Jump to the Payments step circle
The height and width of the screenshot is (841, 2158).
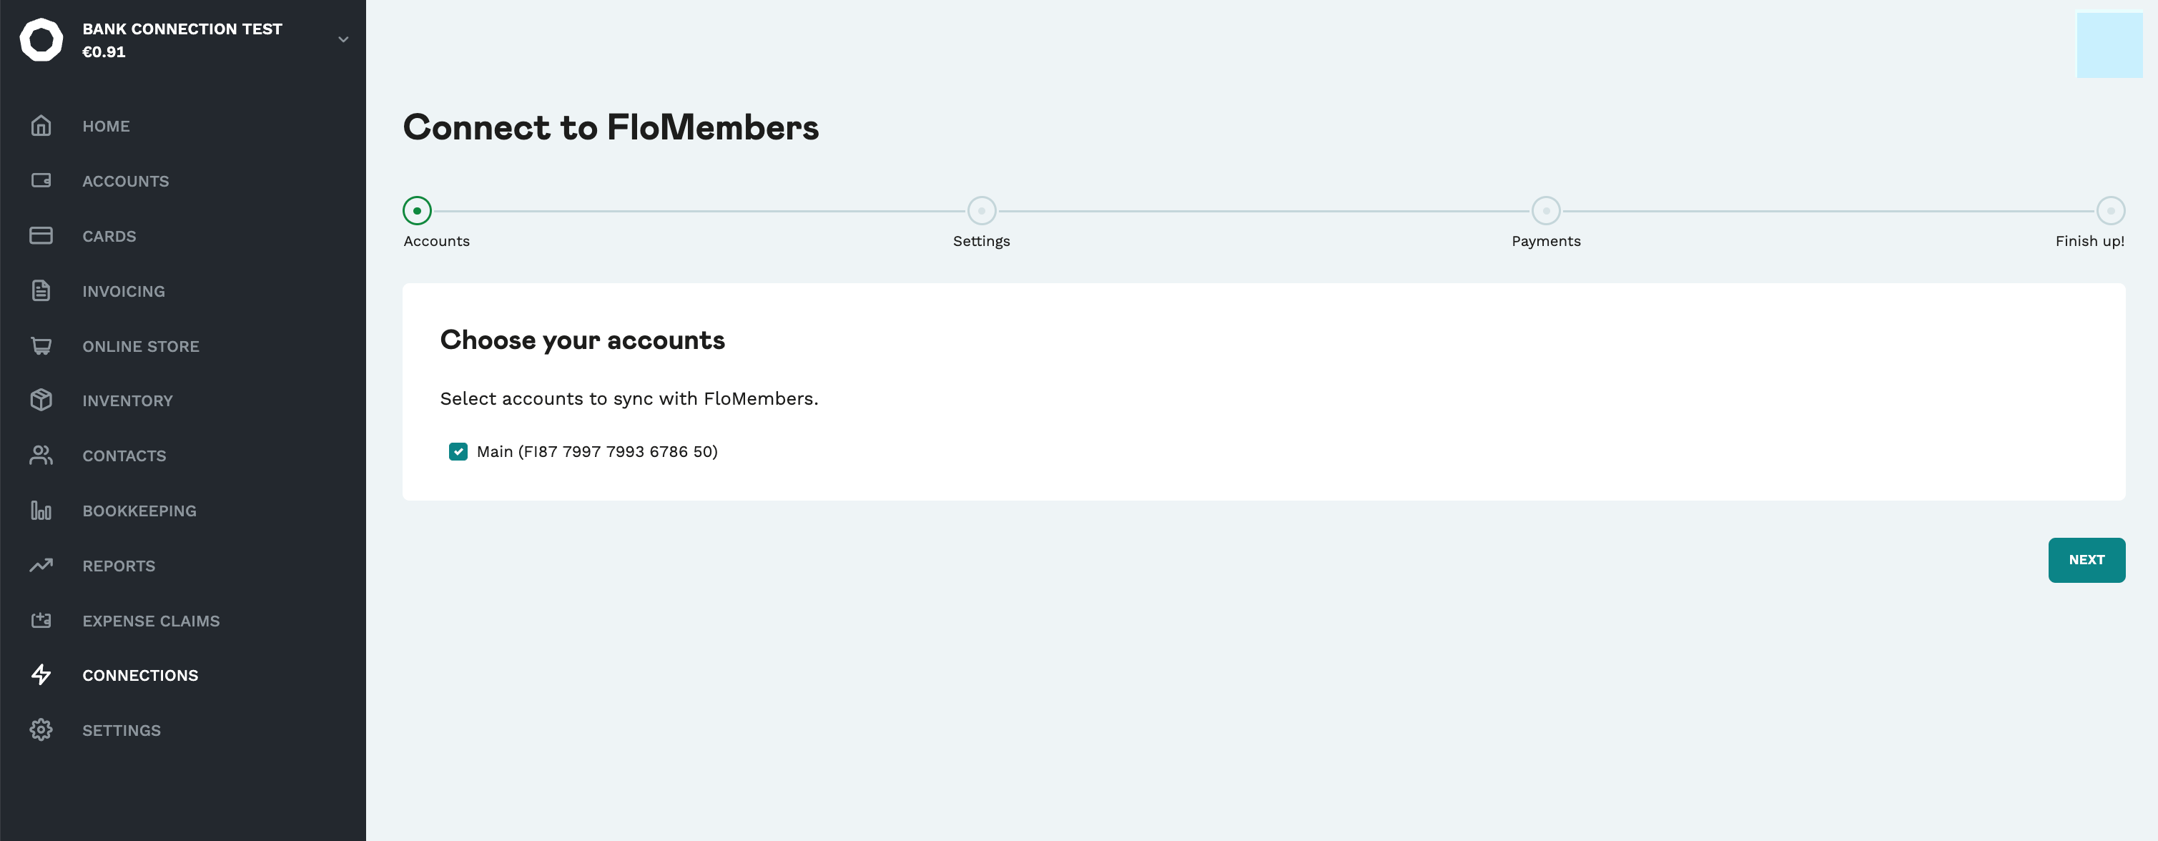(1547, 210)
